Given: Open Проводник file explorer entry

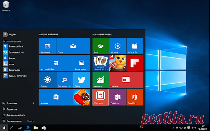Looking at the screenshot, I should click(10, 103).
